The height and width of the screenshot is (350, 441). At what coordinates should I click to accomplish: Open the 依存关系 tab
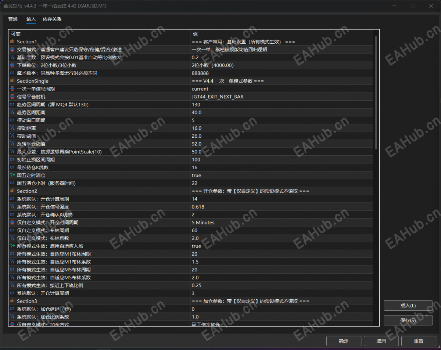[x=52, y=19]
